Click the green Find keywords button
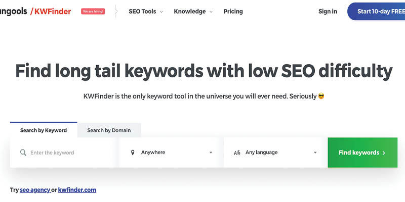The image size is (405, 202). 362,153
